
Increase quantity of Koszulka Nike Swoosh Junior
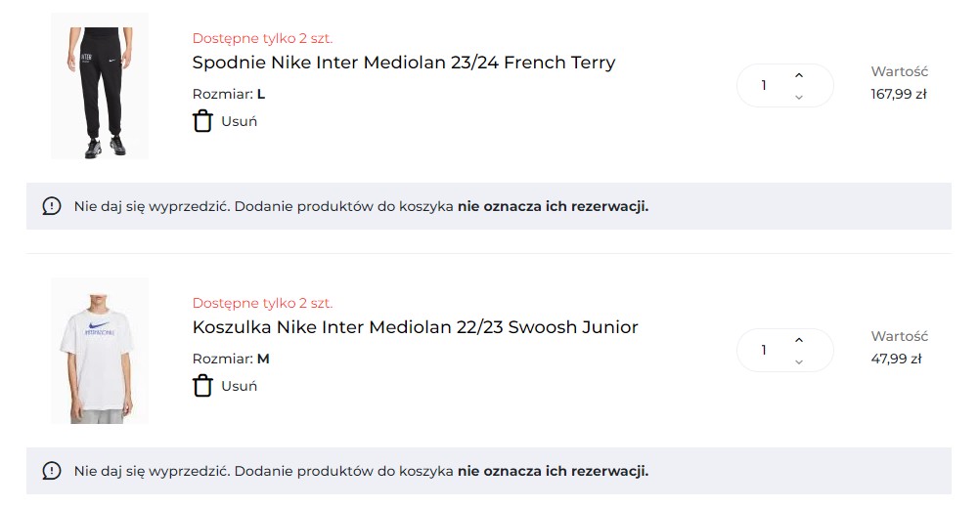pos(799,340)
